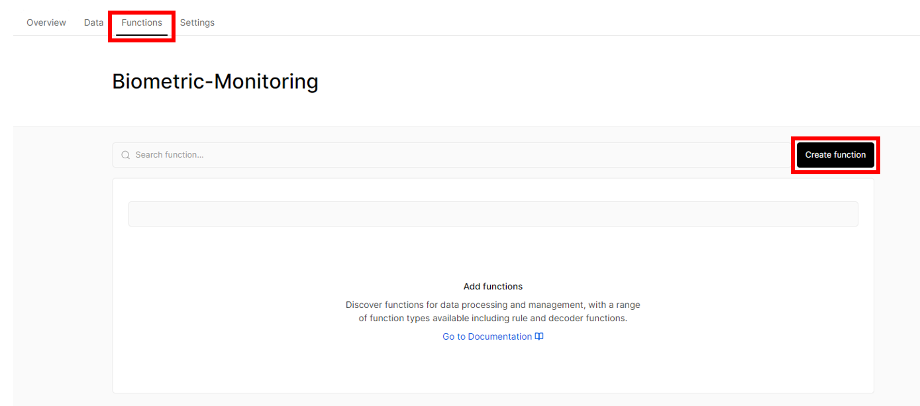Switch to the Data tab

[94, 23]
